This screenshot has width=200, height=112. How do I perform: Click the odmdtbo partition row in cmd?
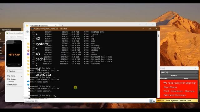click(65, 50)
